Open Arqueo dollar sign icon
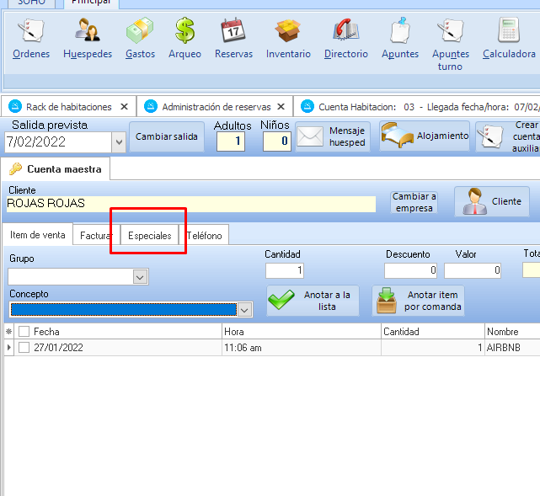Screen dimensions: 540x496 tap(184, 39)
